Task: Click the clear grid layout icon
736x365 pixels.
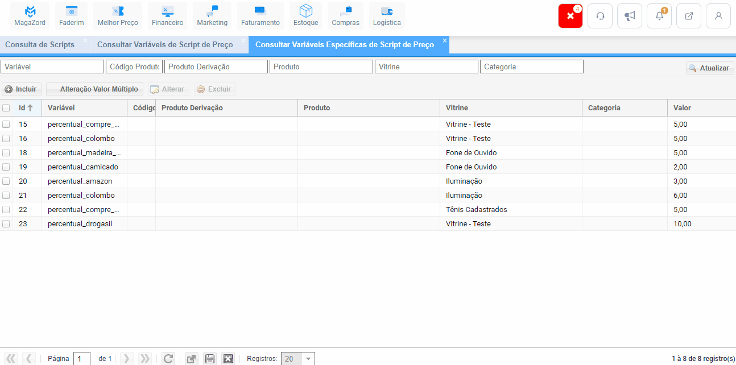Action: [x=228, y=359]
